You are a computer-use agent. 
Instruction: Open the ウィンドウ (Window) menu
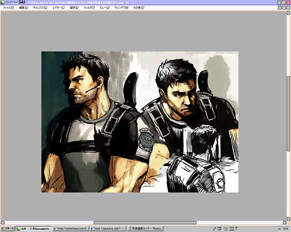click(x=121, y=8)
